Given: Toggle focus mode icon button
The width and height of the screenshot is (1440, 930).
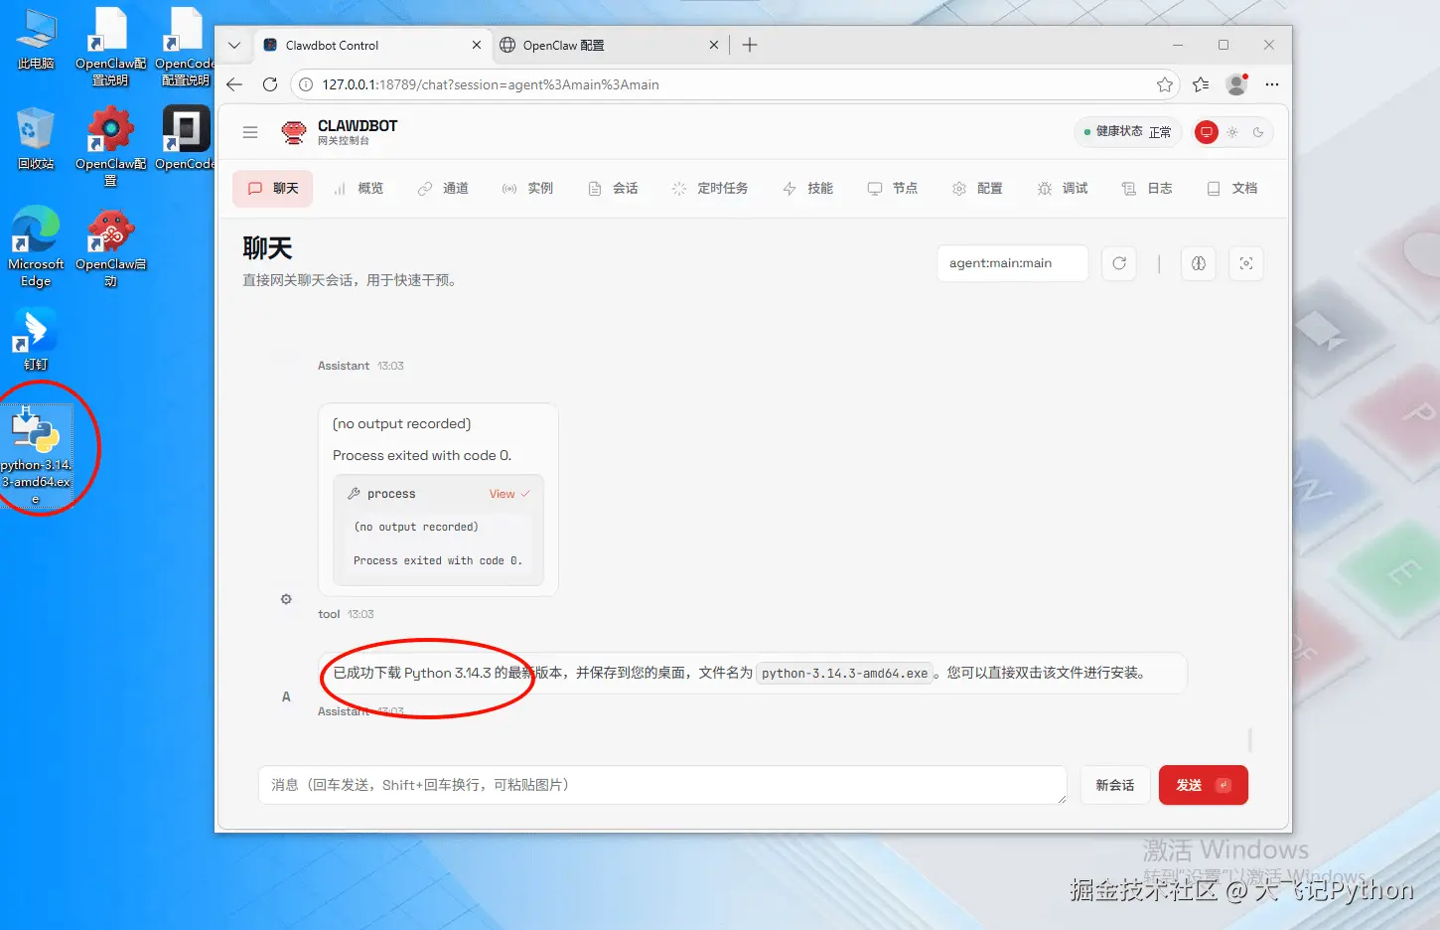Looking at the screenshot, I should pos(1246,263).
